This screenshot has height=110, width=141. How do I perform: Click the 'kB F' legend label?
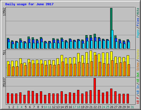[138, 100]
